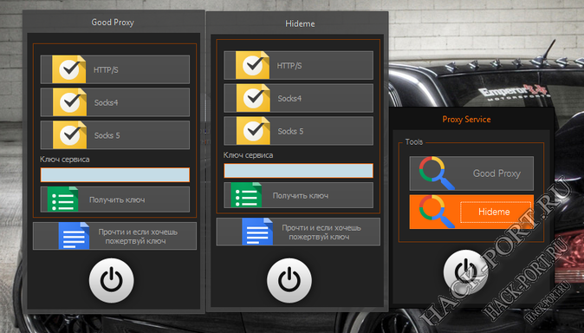The height and width of the screenshot is (333, 584).
Task: Click the service key field in Good Proxy
Action: 114,175
